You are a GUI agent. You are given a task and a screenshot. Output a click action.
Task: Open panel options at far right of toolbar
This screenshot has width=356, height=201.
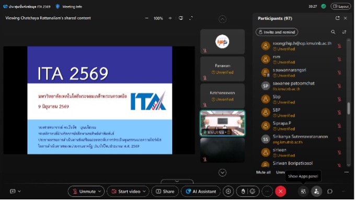click(x=344, y=192)
